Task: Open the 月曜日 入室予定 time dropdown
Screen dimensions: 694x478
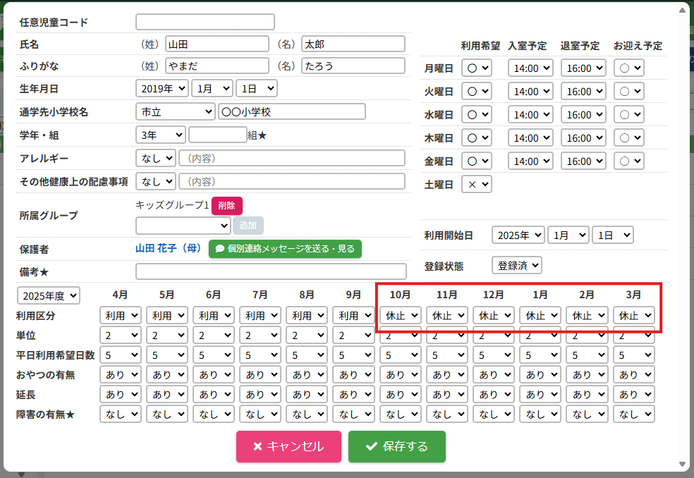Action: [531, 68]
